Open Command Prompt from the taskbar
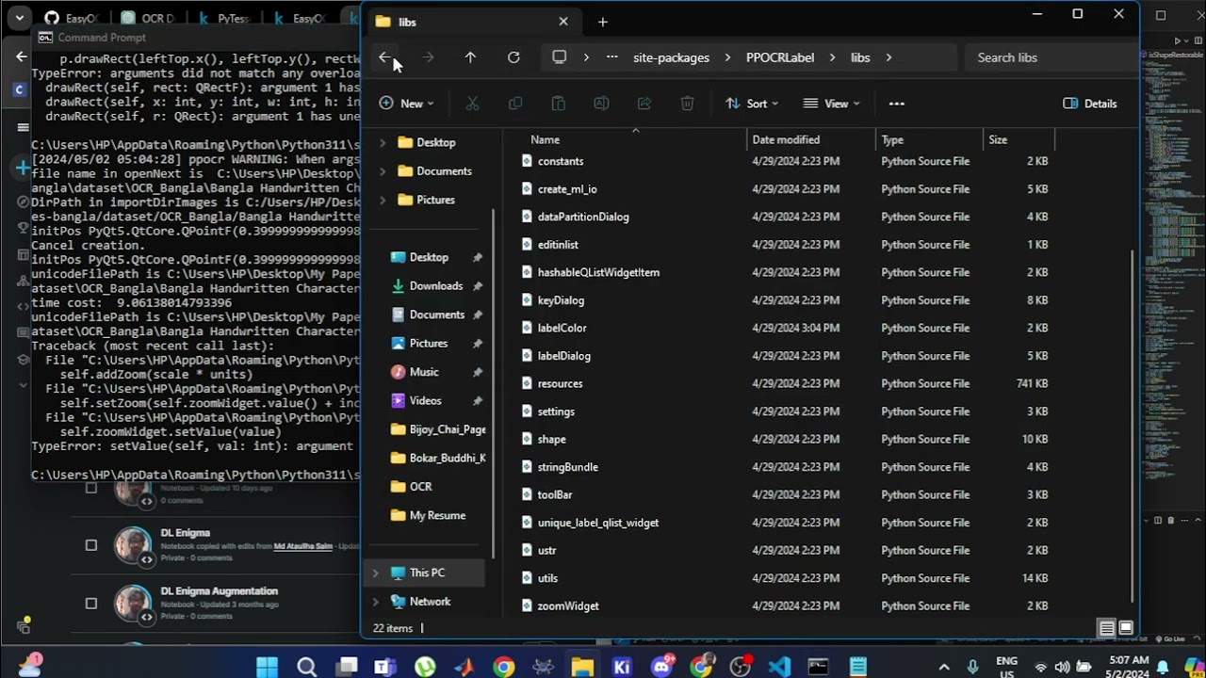The height and width of the screenshot is (678, 1206). click(818, 668)
